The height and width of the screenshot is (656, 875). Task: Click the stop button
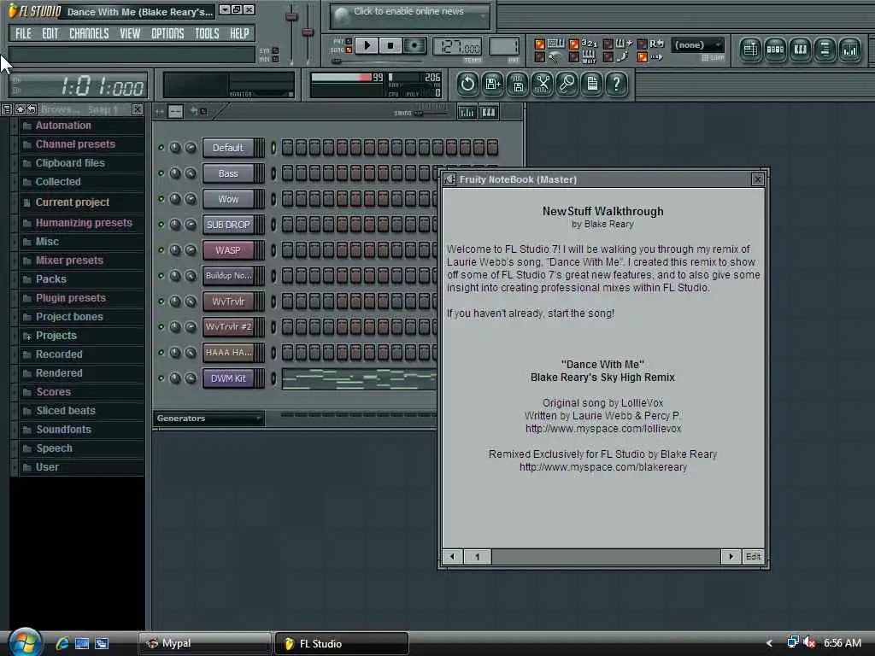coord(391,45)
